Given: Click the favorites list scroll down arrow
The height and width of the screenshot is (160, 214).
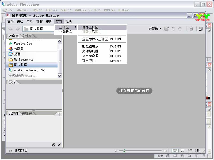Looking at the screenshot, I should [x=60, y=76].
